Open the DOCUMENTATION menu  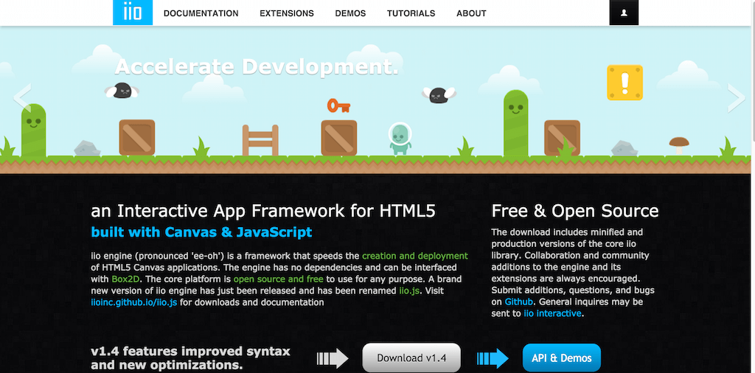(201, 13)
